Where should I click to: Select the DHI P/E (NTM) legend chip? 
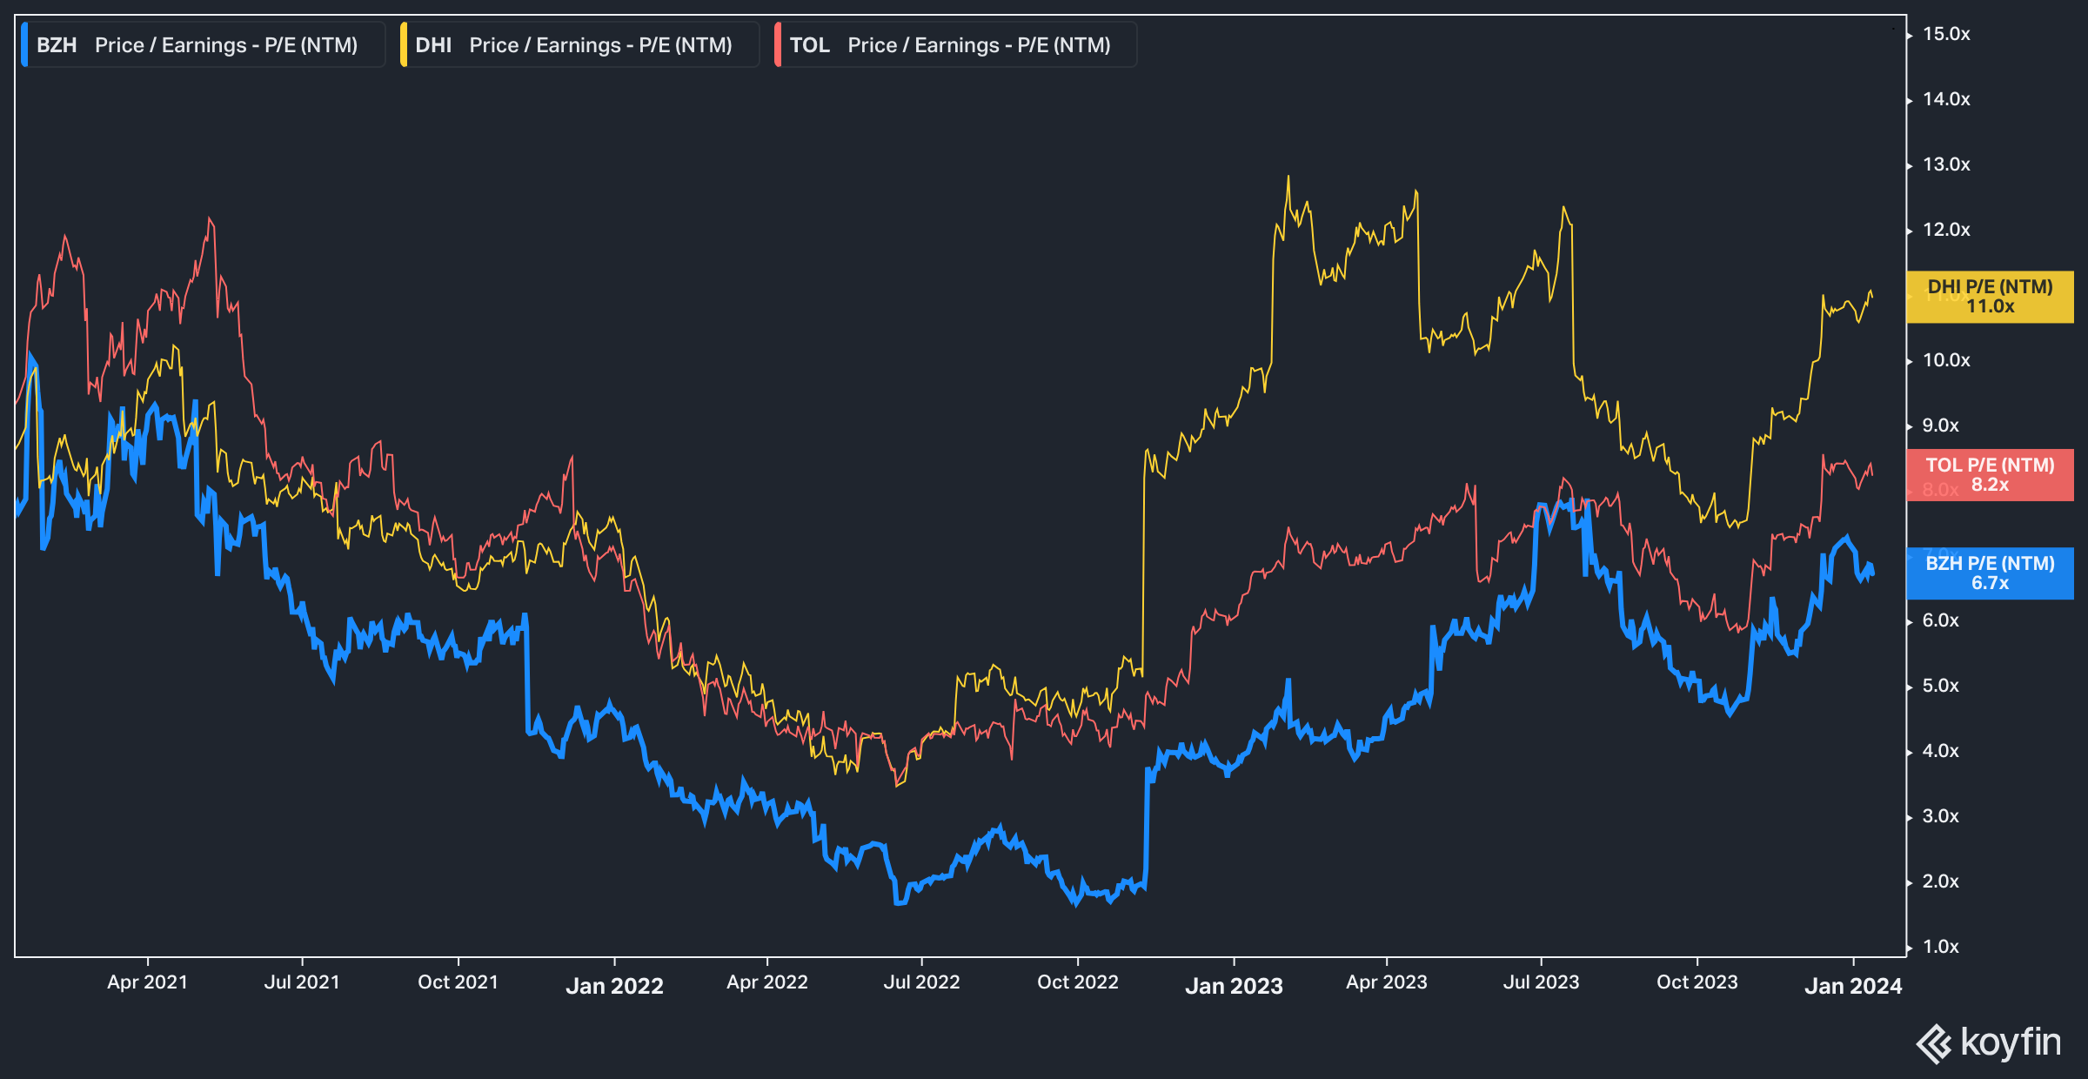(579, 45)
